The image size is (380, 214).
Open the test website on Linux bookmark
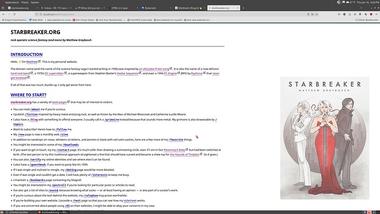(x=58, y=20)
